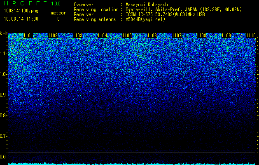The height and width of the screenshot is (165, 259).
Task: Click the 1103 time marker
Action: pyautogui.click(x=78, y=35)
